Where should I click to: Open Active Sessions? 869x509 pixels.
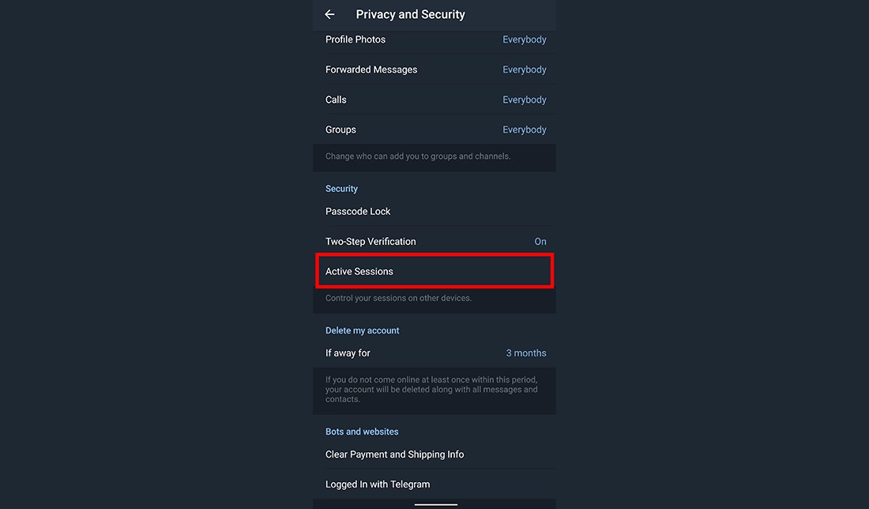click(359, 272)
